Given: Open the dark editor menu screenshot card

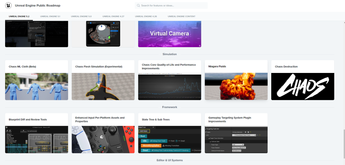Looking at the screenshot, I should tap(36, 34).
